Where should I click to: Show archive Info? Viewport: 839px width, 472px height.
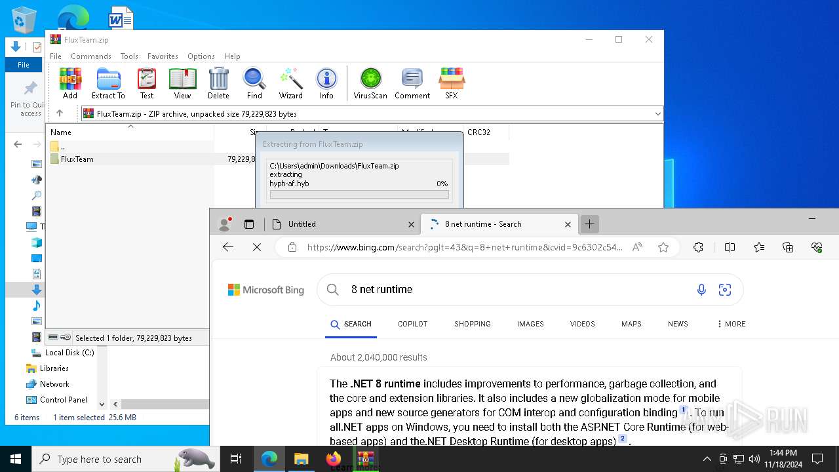click(x=326, y=83)
